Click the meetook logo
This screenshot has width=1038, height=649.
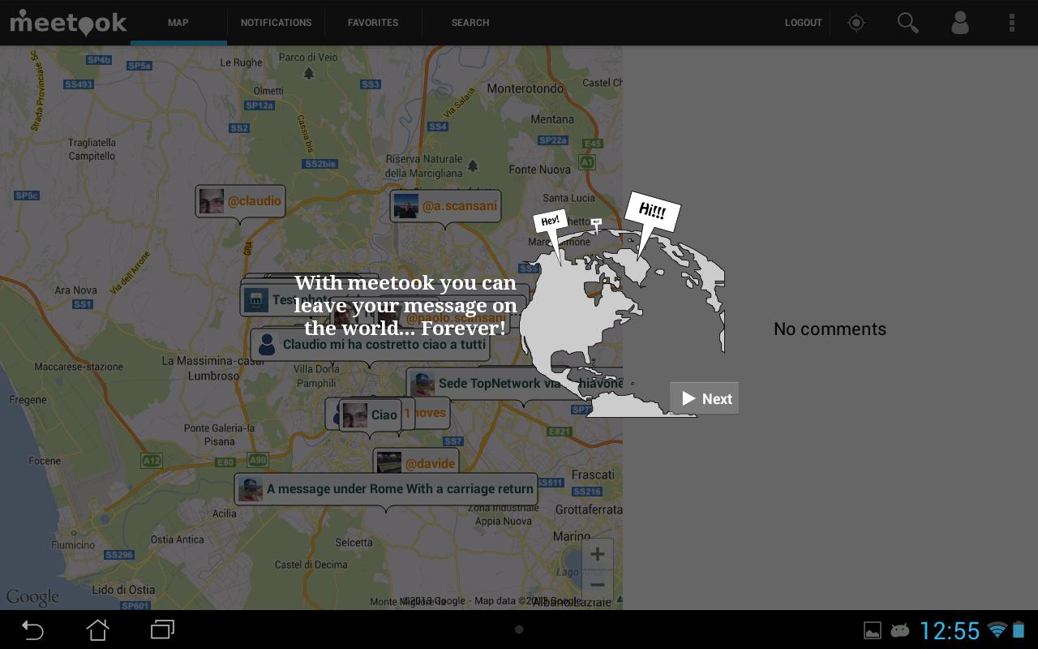[68, 23]
